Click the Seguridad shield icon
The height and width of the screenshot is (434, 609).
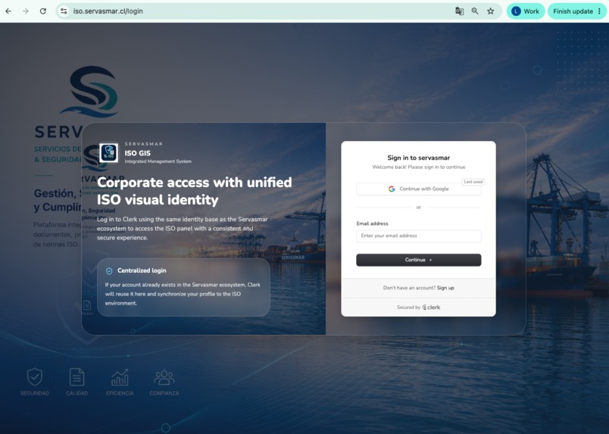[x=35, y=377]
